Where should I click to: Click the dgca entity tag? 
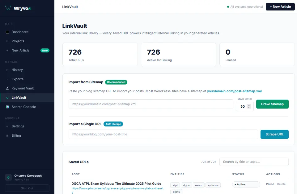click(186, 185)
